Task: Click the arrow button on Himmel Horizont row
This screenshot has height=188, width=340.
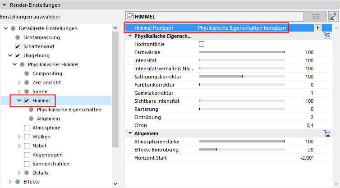Action: coord(318,28)
